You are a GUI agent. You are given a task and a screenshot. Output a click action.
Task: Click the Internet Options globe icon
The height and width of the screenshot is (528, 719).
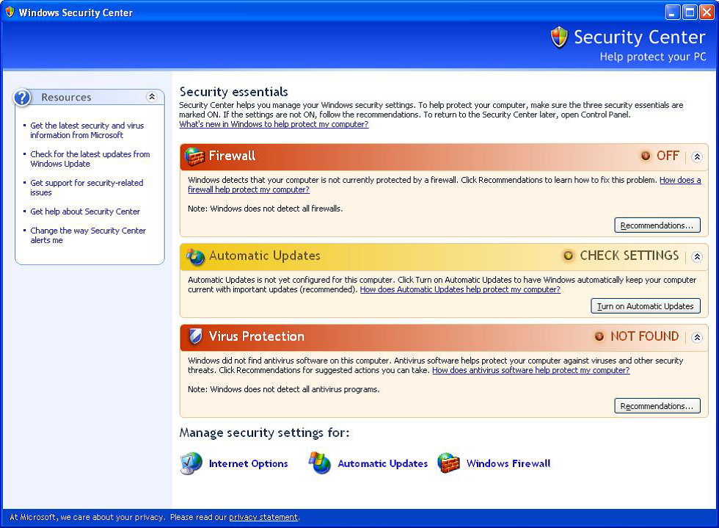pos(191,463)
